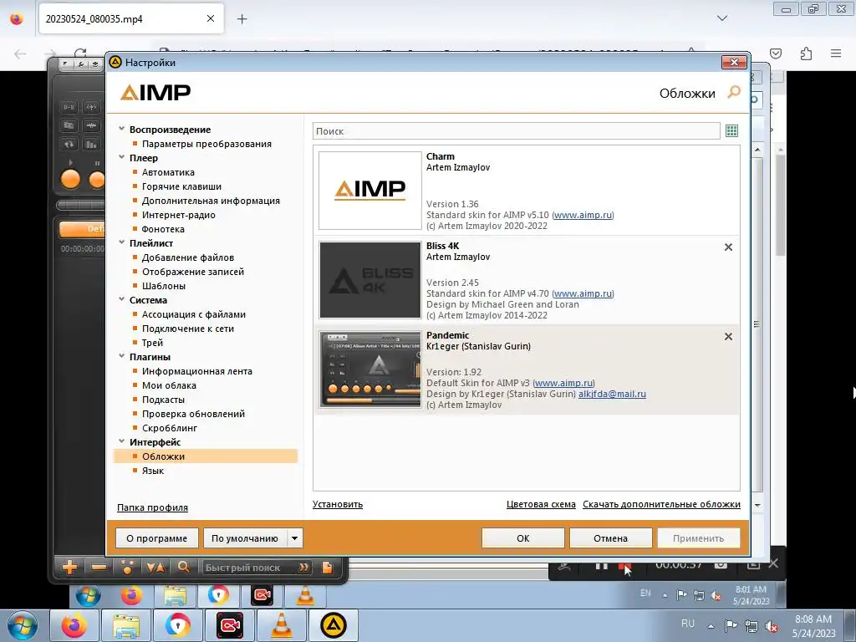This screenshot has height=642, width=856.
Task: Close the 20230524_080035.mp4 tab
Action: [211, 18]
